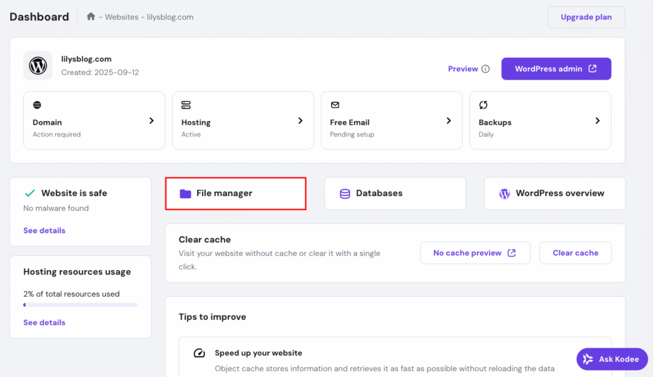Image resolution: width=653 pixels, height=377 pixels.
Task: Open the WordPress overview icon
Action: [x=504, y=193]
